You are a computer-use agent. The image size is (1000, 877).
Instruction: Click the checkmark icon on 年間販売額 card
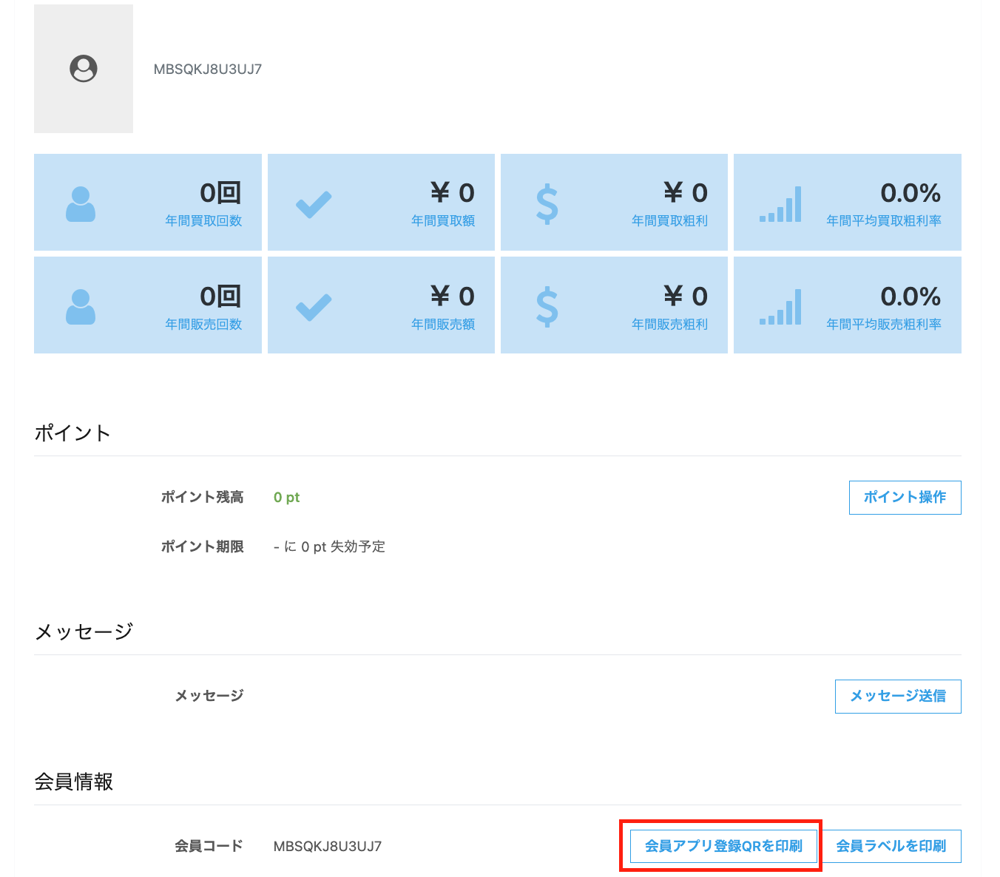pyautogui.click(x=314, y=308)
